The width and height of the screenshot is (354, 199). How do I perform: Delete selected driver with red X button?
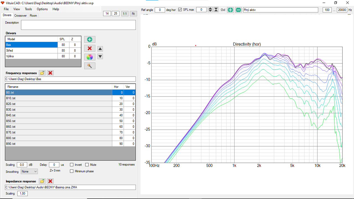[x=90, y=48]
